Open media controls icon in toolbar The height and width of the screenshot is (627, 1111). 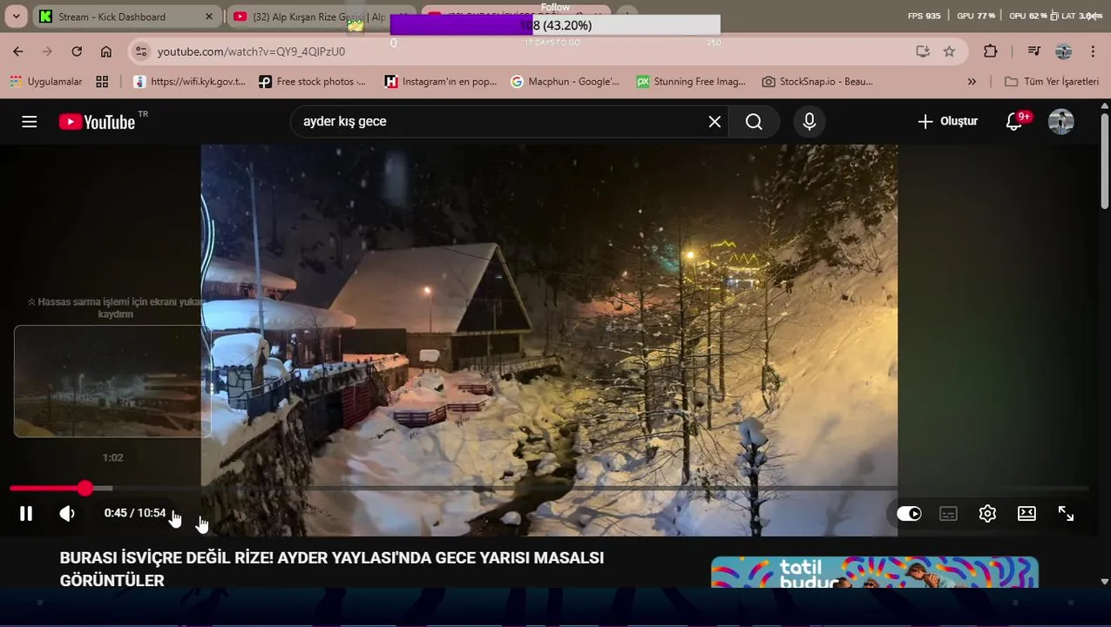[1033, 51]
